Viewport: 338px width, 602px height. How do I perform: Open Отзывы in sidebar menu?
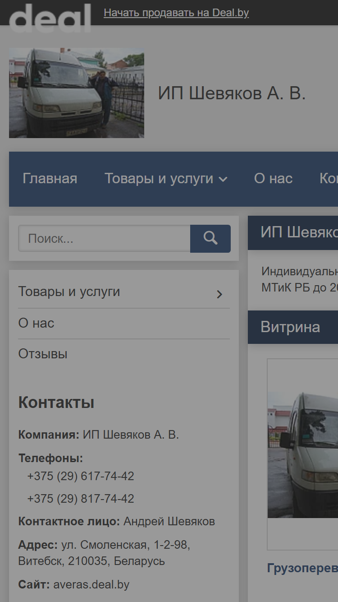click(x=43, y=354)
